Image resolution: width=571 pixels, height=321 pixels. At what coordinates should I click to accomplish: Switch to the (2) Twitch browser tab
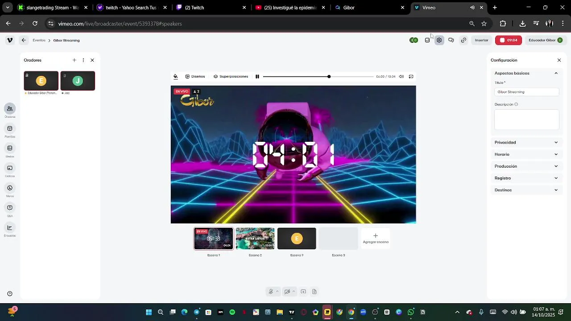(x=211, y=8)
